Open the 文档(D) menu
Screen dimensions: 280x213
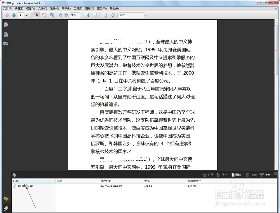[x=43, y=8]
